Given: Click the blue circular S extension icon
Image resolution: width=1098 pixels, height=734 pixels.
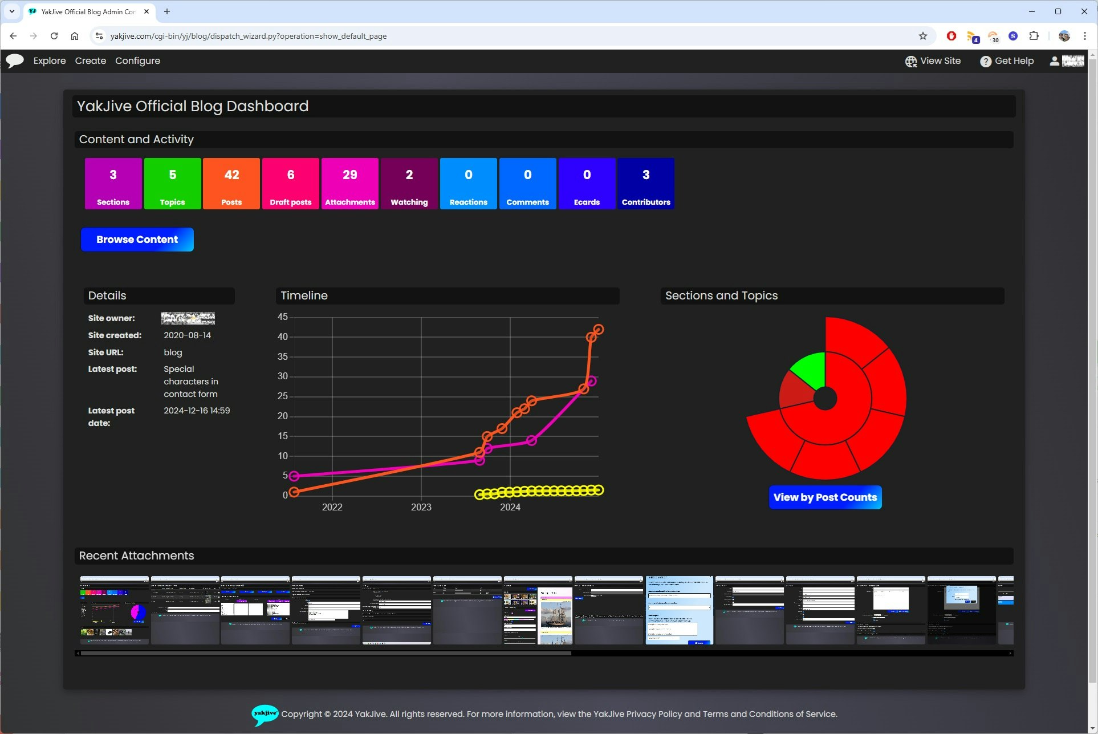Looking at the screenshot, I should tap(1013, 36).
